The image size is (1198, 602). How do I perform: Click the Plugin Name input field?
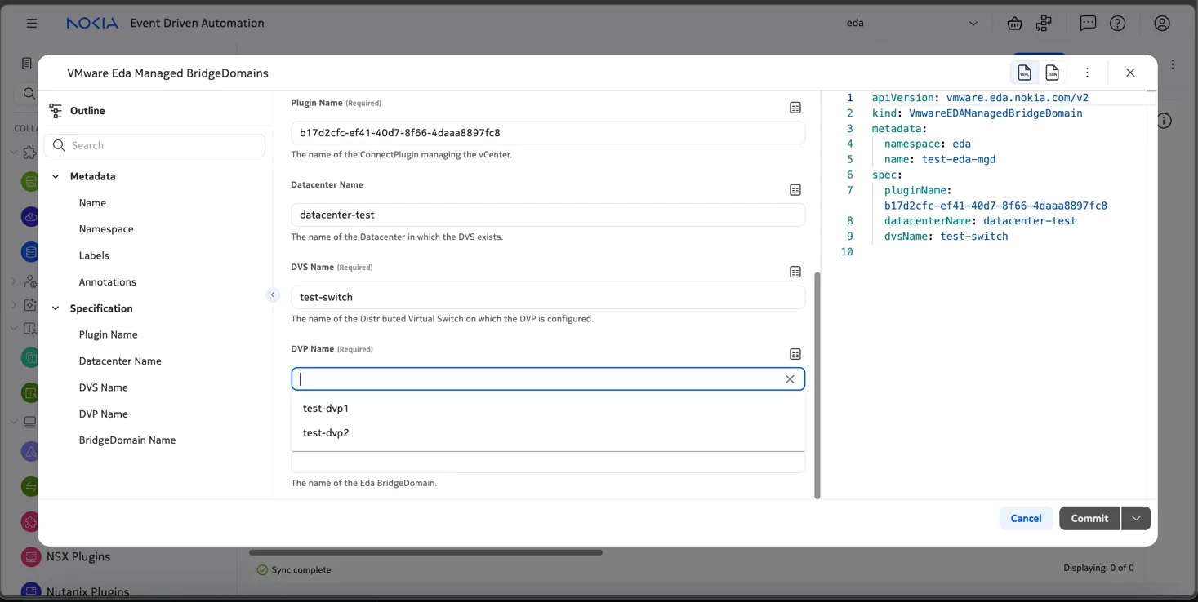(548, 133)
